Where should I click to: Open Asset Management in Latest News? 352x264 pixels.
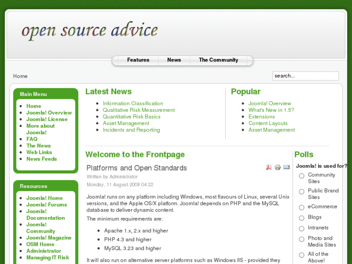[x=126, y=124]
